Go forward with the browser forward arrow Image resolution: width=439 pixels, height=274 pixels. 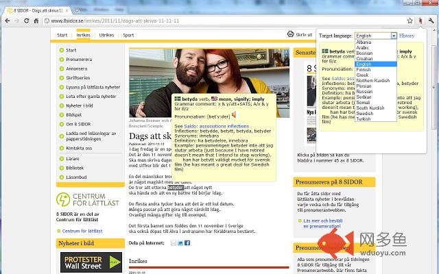tap(16, 21)
